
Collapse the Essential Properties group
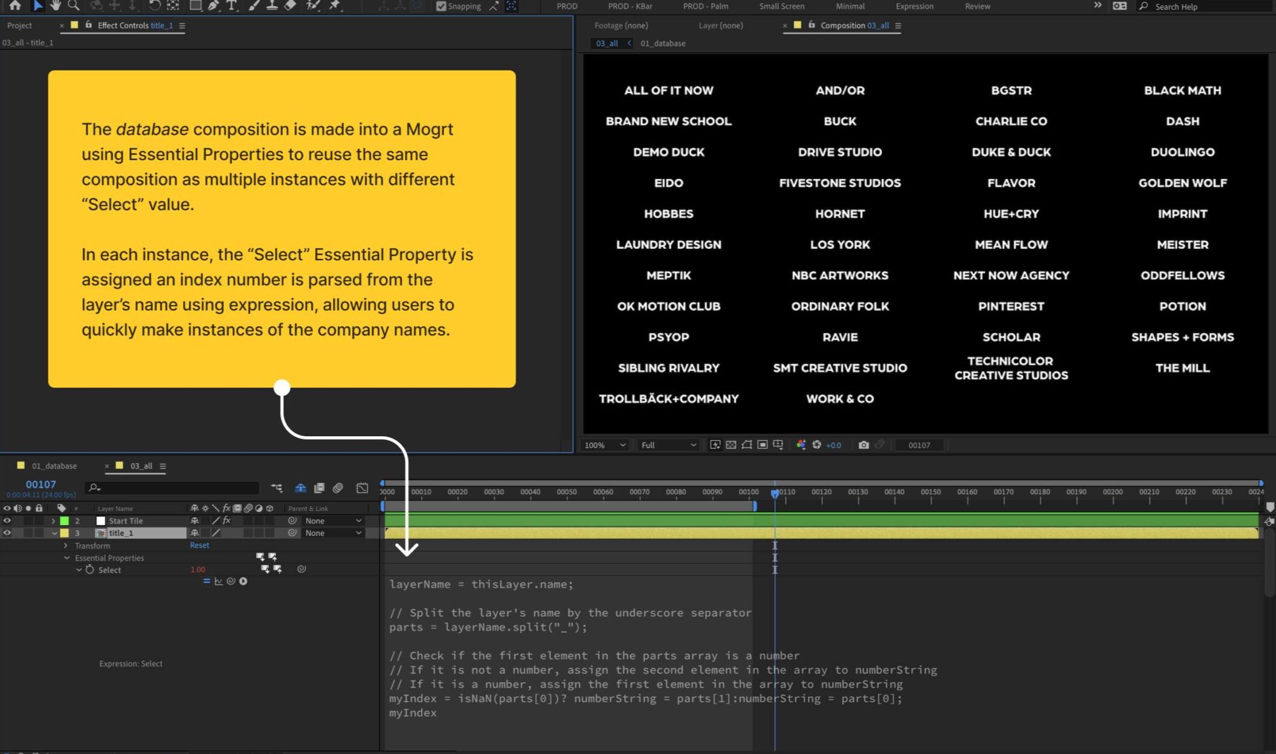(66, 558)
